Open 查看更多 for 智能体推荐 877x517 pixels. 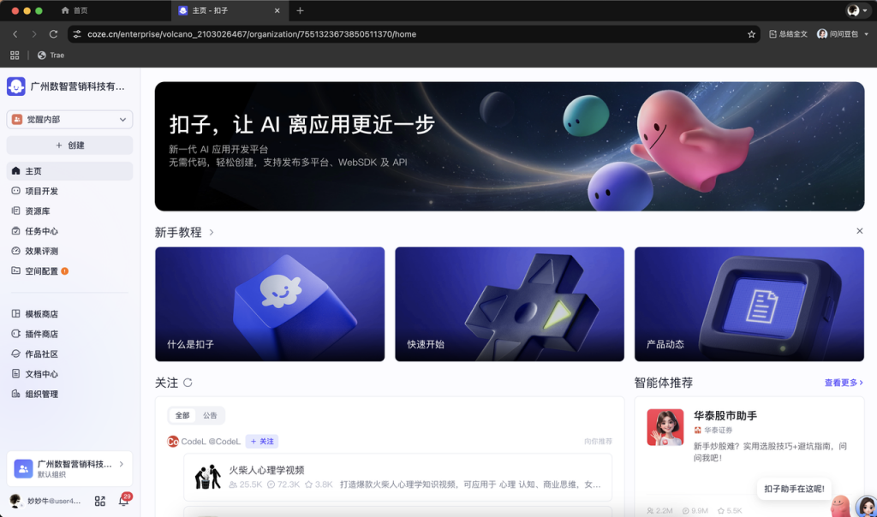[843, 383]
